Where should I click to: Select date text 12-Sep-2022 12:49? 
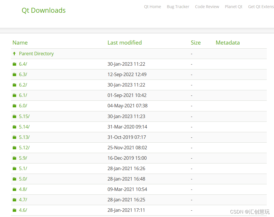coord(127,74)
